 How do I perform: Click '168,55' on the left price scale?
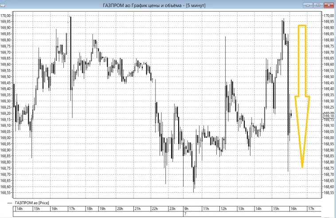(x=5, y=193)
